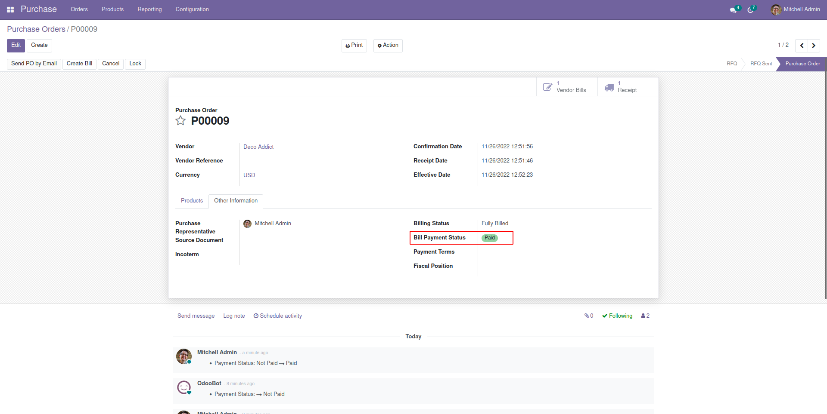
Task: Open the Orders menu
Action: click(x=79, y=9)
